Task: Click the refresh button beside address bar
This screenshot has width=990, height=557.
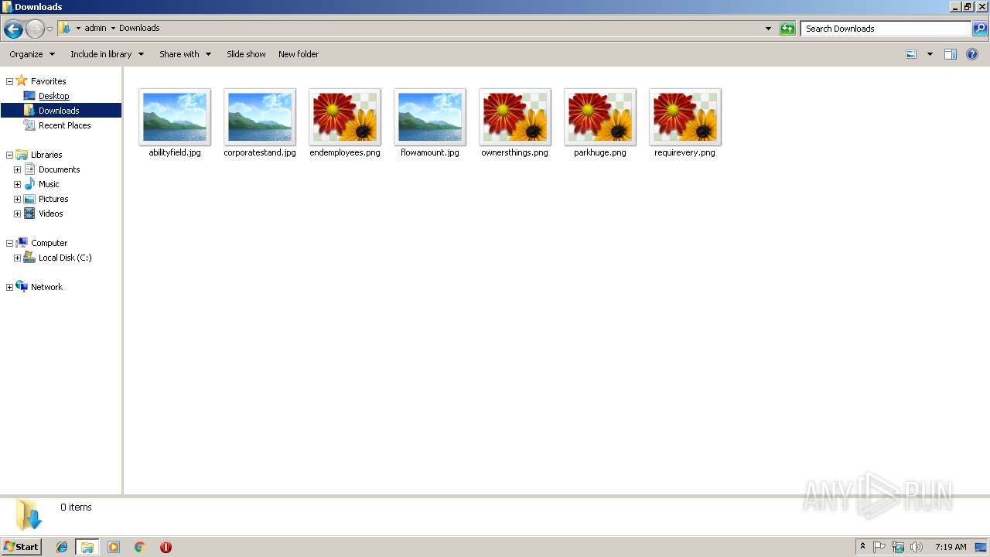Action: click(x=787, y=29)
